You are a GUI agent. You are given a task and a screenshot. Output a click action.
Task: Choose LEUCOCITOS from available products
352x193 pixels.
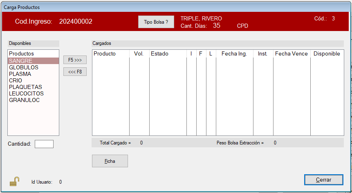point(26,93)
